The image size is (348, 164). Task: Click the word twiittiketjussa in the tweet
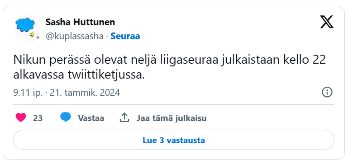(105, 75)
